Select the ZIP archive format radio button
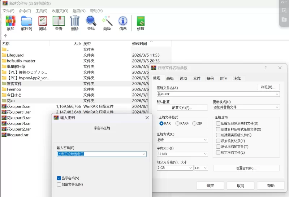 [195, 123]
